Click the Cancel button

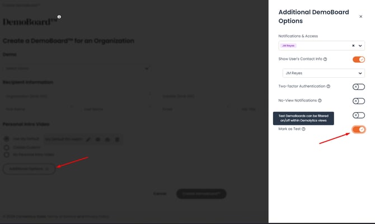(161, 194)
